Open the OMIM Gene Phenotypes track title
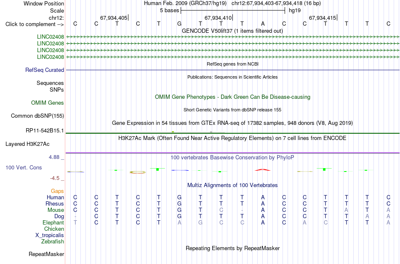This screenshot has width=400, height=264. tap(232, 97)
